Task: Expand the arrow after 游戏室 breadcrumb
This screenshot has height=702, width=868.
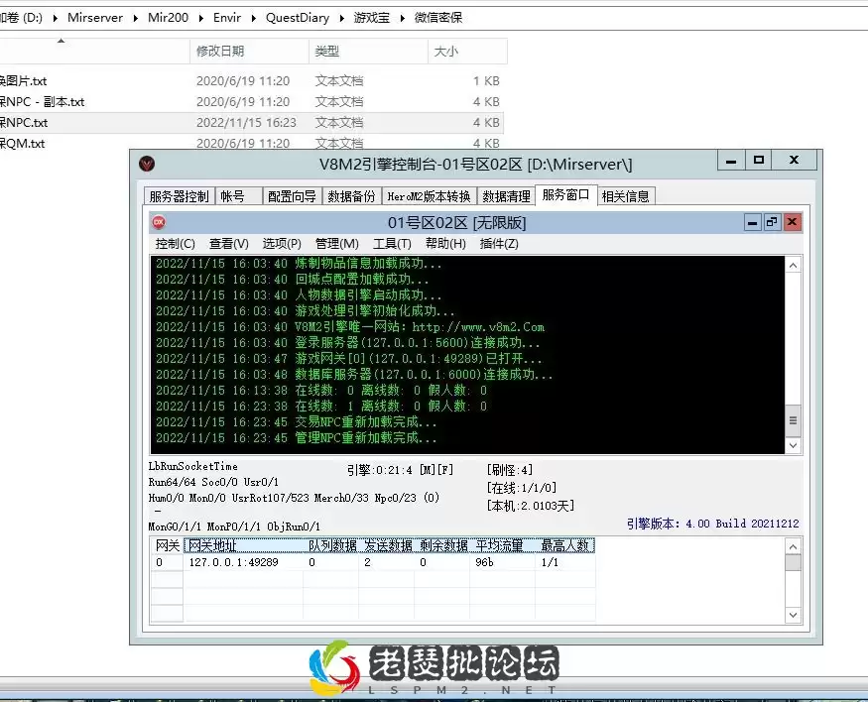Action: pyautogui.click(x=402, y=18)
